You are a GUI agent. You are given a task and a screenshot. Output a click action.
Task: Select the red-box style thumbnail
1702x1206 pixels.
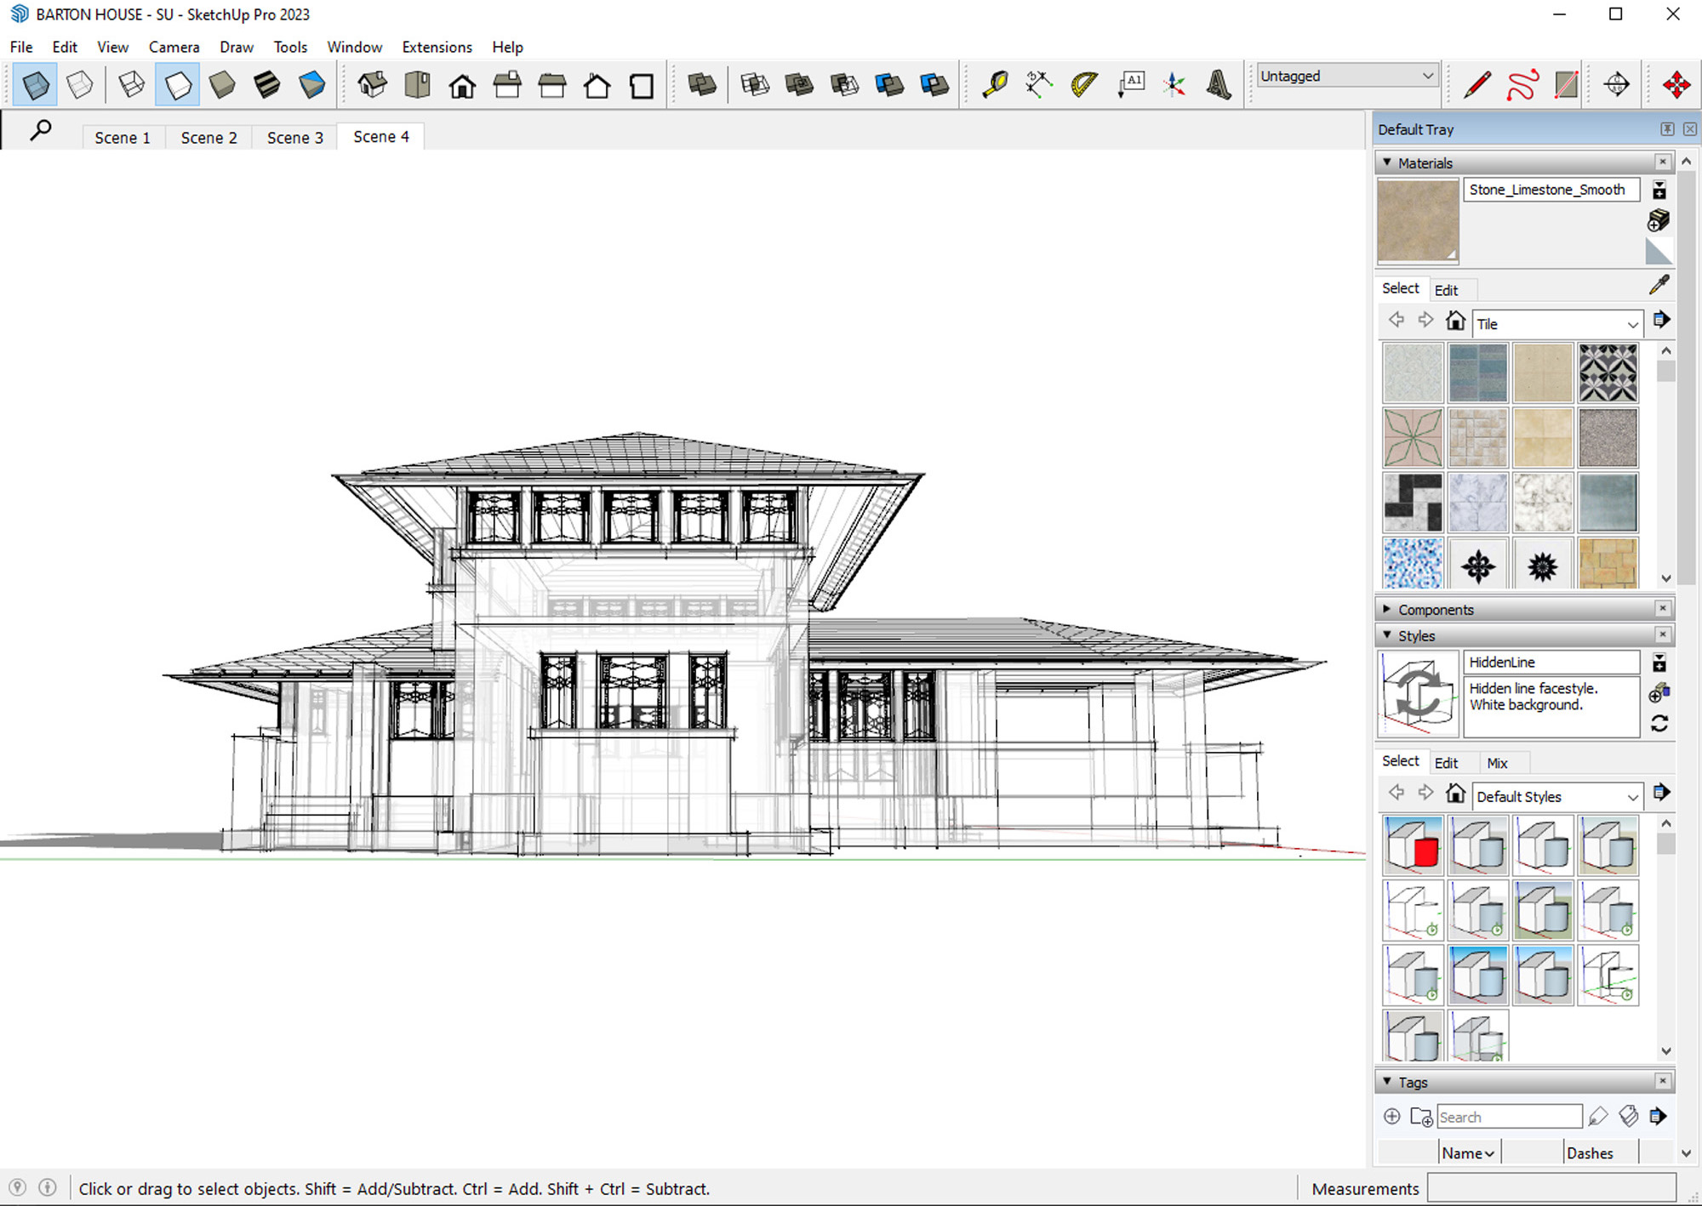click(x=1413, y=845)
